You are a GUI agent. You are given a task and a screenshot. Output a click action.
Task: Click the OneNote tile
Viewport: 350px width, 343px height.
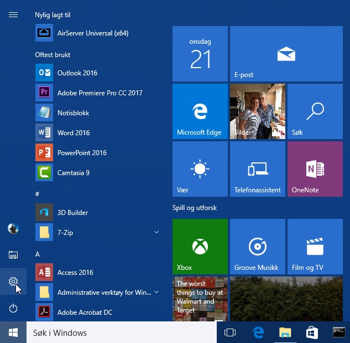point(315,169)
